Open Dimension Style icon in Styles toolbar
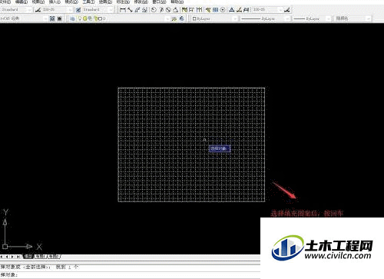384x279 pixels. pos(38,10)
